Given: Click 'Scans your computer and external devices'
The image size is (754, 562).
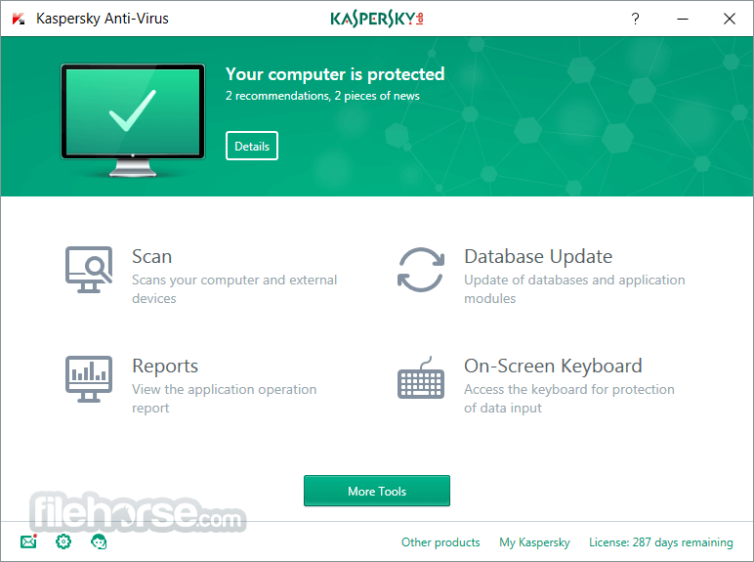Looking at the screenshot, I should pos(234,289).
